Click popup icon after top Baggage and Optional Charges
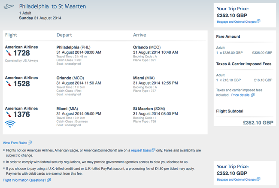This screenshot has width=279, height=188. tap(258, 21)
